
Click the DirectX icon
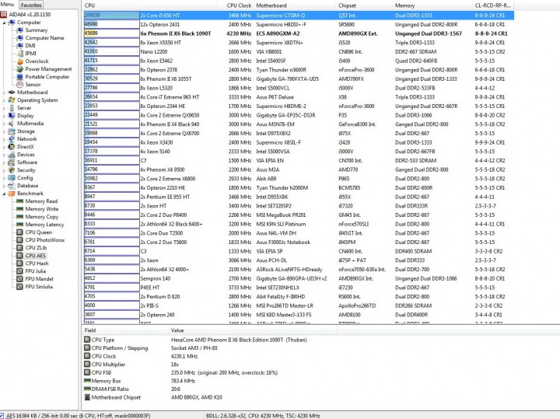[x=12, y=147]
